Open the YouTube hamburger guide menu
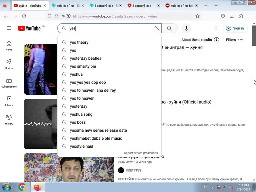The width and height of the screenshot is (256, 192). pyautogui.click(x=9, y=28)
